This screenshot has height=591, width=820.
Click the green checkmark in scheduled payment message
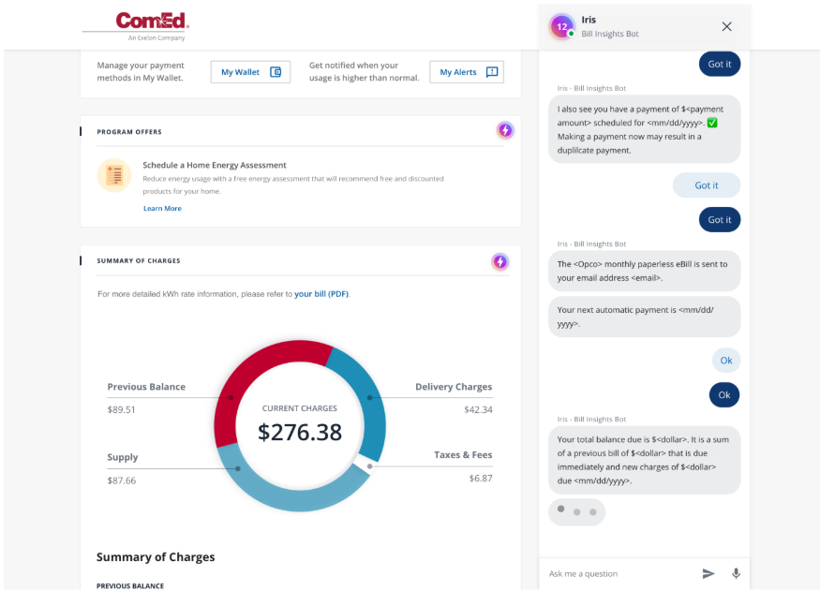712,123
